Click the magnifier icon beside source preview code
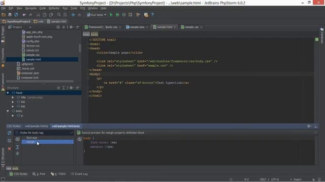 [x=79, y=140]
